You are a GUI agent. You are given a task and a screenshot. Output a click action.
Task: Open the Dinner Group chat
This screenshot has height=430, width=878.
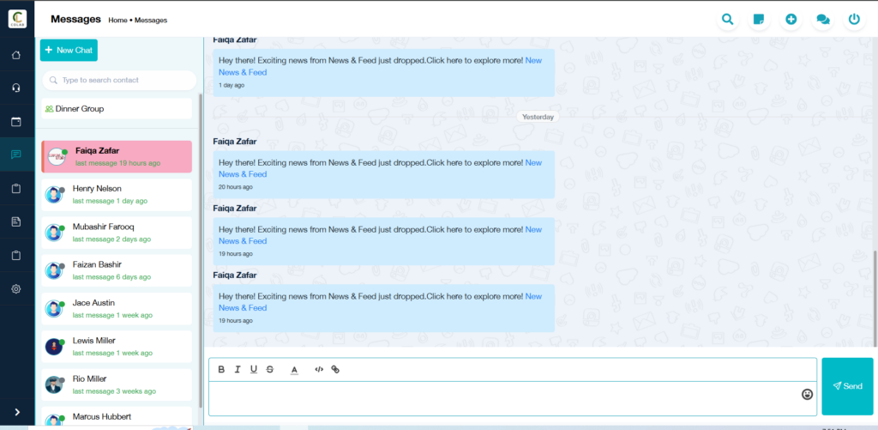pos(117,109)
